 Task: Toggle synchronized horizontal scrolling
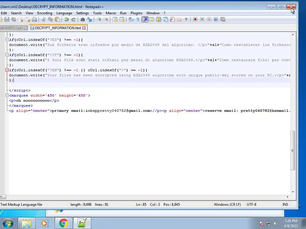[122, 19]
